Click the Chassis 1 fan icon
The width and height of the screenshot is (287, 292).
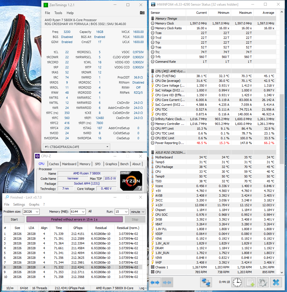point(152,267)
